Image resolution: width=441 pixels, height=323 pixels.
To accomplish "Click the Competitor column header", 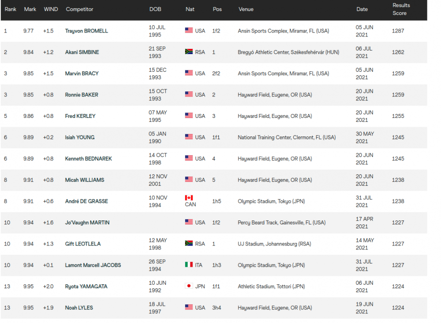I will [79, 9].
